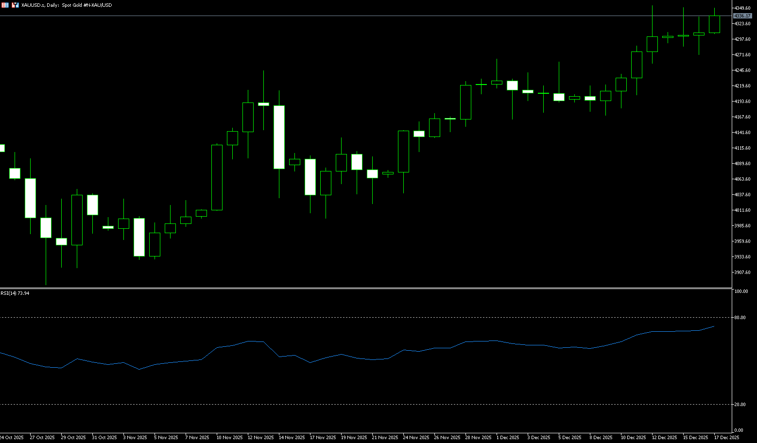Click the RSI 20.00 level label

740,405
